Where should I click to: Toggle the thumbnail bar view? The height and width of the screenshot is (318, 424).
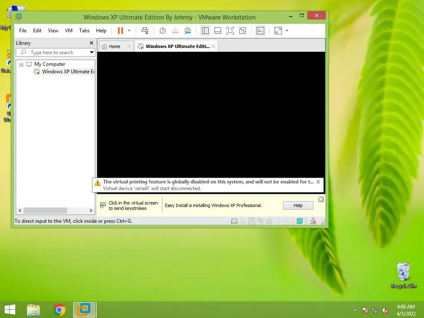218,31
